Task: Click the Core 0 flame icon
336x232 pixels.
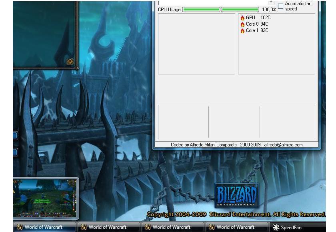Action: pyautogui.click(x=242, y=24)
